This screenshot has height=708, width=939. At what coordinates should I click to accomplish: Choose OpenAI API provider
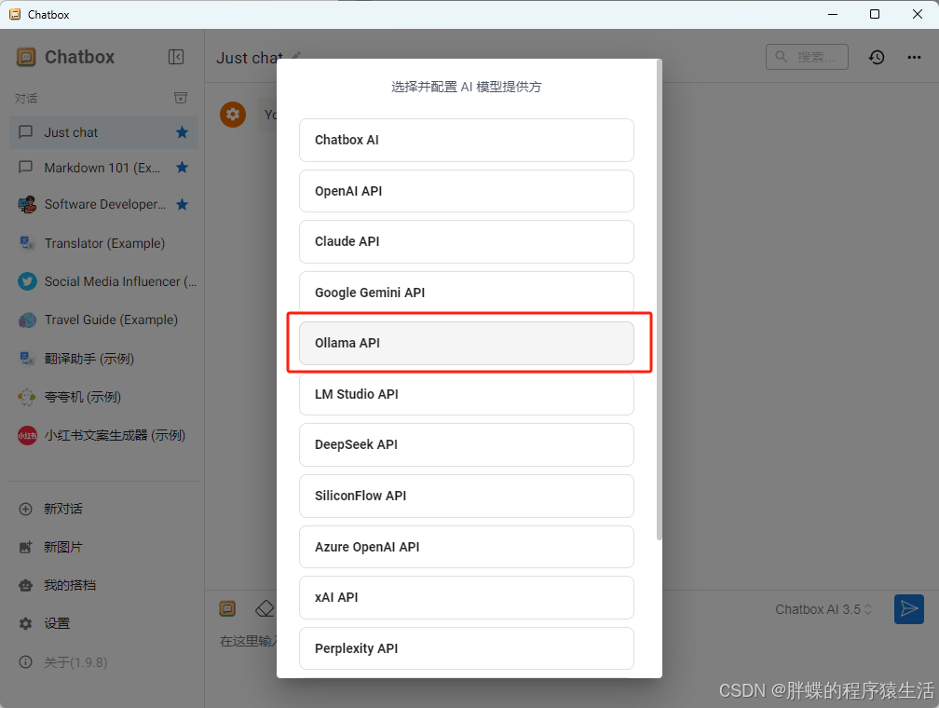point(466,191)
